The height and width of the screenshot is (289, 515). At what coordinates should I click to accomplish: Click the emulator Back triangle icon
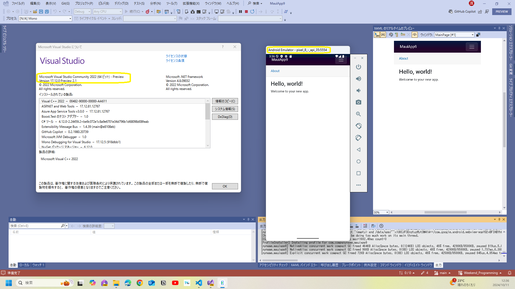tap(359, 150)
